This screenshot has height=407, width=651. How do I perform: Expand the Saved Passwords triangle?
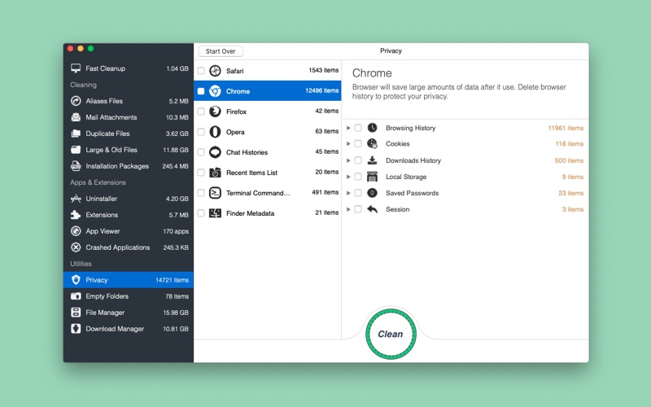[348, 193]
